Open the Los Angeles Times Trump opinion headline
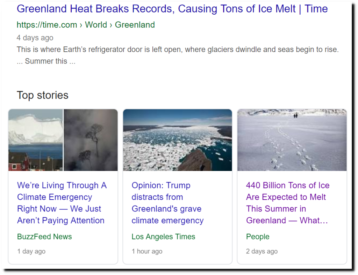This screenshot has width=358, height=275. point(167,203)
